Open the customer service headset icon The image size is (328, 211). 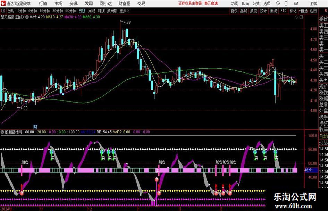click(x=278, y=3)
